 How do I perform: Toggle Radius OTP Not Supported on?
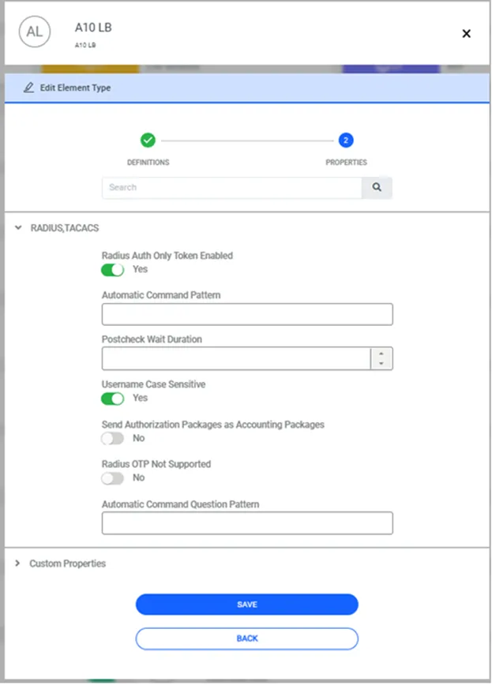click(112, 478)
